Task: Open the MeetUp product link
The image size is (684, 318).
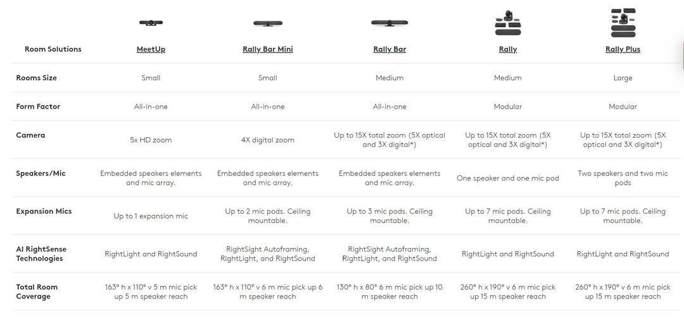Action: pos(151,49)
